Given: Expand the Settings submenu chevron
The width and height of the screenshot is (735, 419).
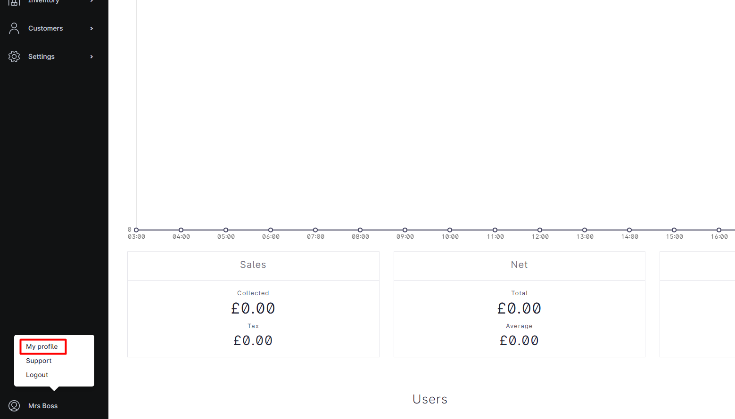Looking at the screenshot, I should point(91,56).
